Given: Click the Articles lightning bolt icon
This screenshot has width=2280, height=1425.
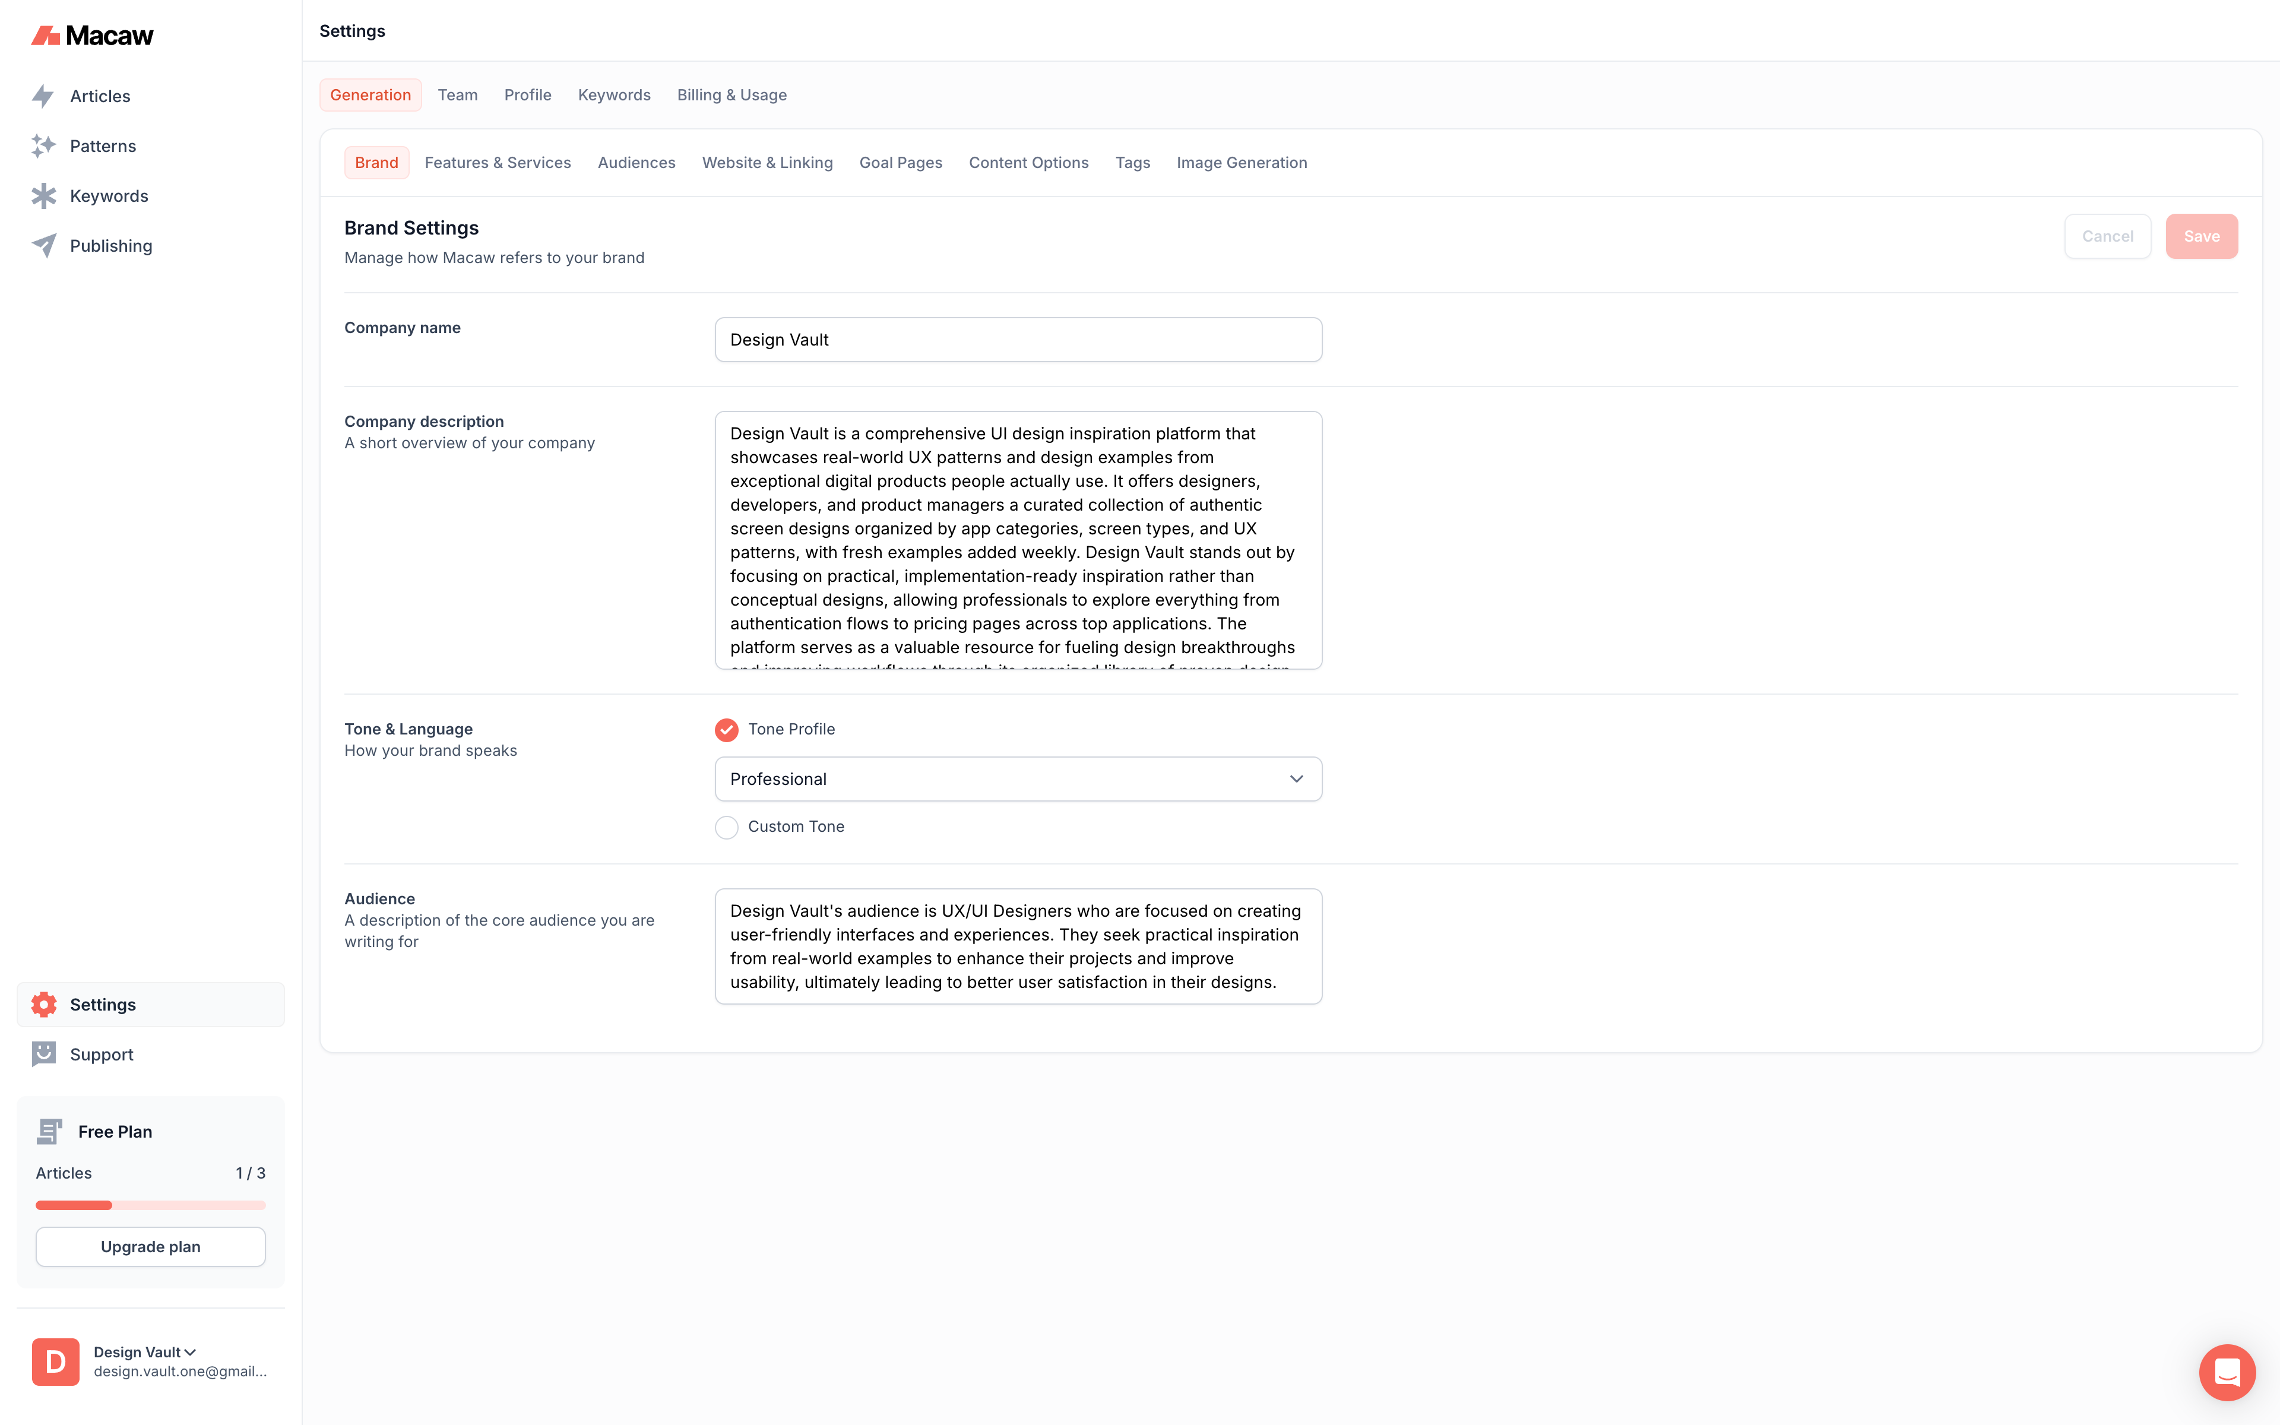Looking at the screenshot, I should (x=43, y=96).
